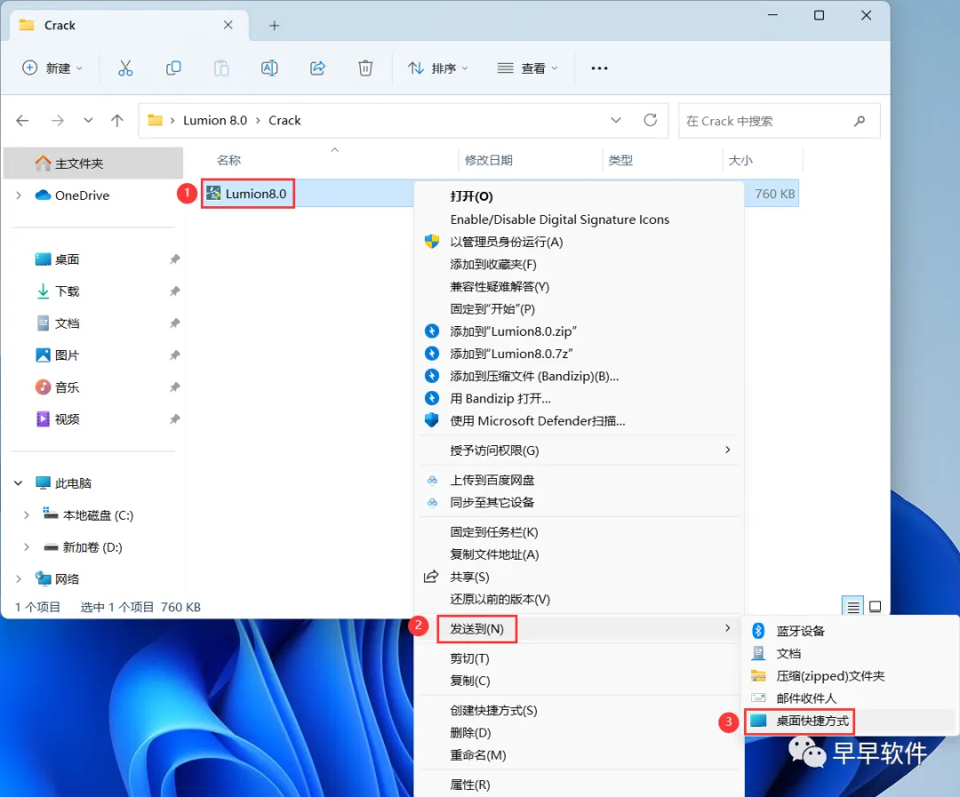Expand address bar history dropdown
This screenshot has height=797, width=960.
coord(616,120)
